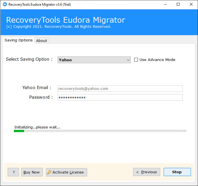Close the Eudora Migrator window

191,5
